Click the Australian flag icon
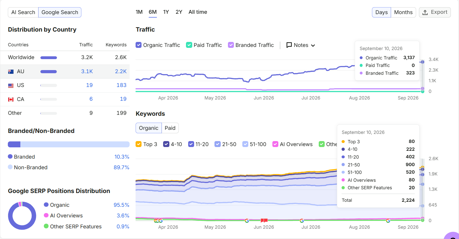Screen dimensions: 459x239 point(11,72)
